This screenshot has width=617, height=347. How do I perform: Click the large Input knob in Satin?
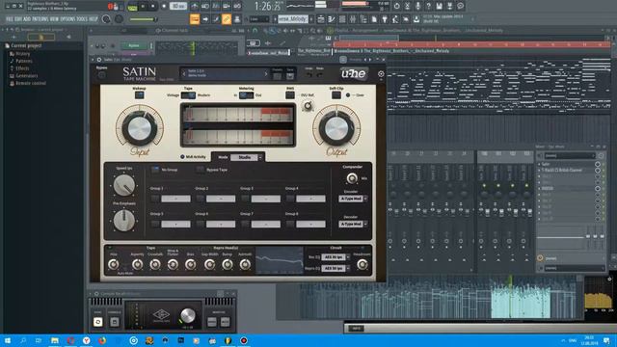point(139,128)
